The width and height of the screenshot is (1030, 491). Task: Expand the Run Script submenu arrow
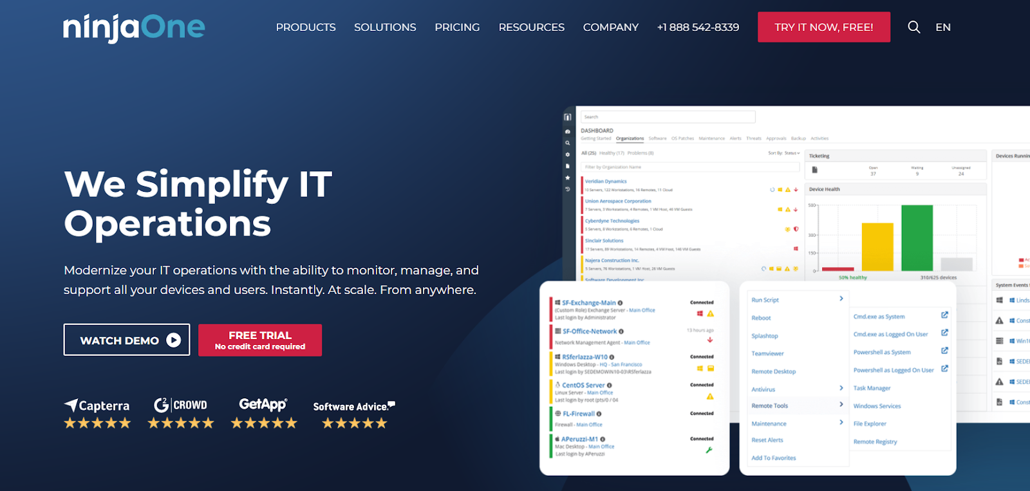click(841, 299)
